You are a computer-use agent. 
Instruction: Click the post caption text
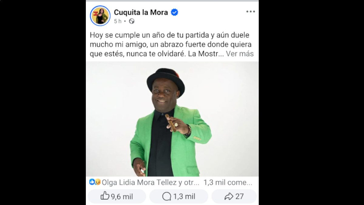coord(172,45)
